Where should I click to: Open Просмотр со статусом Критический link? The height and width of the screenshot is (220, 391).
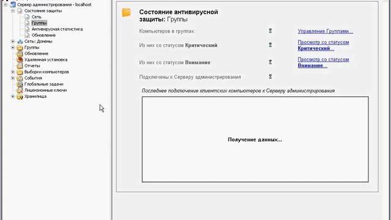coord(323,45)
